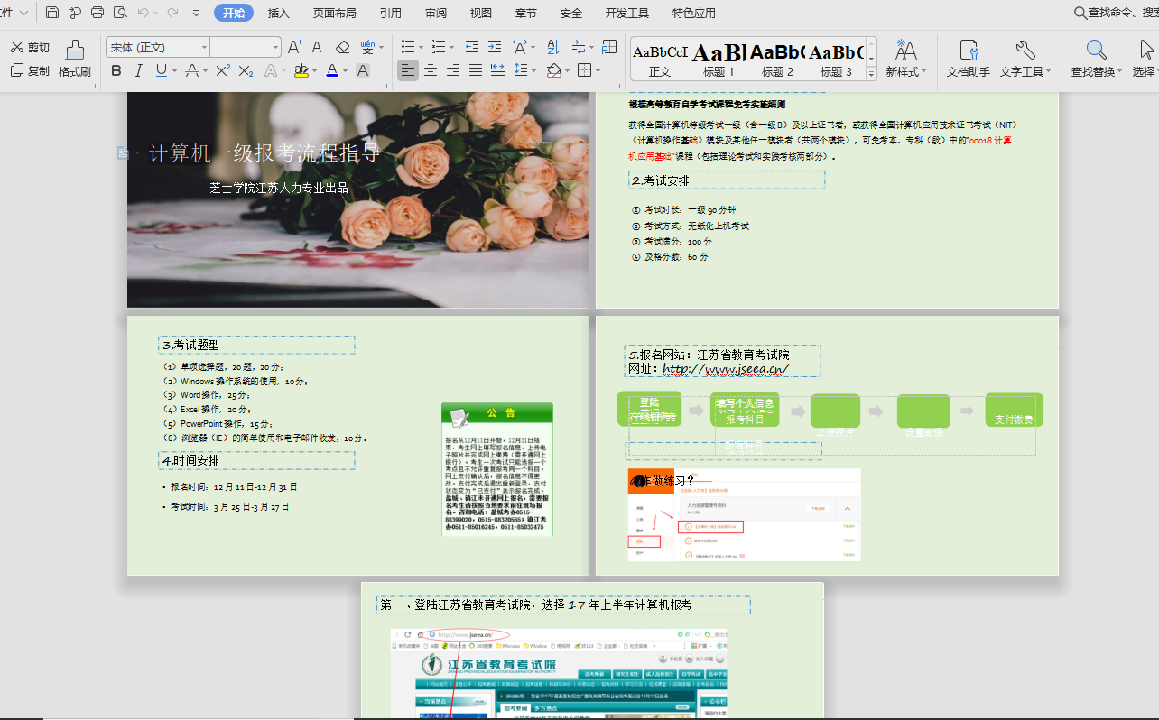Toggle character shading (A with gray box)

[x=362, y=70]
